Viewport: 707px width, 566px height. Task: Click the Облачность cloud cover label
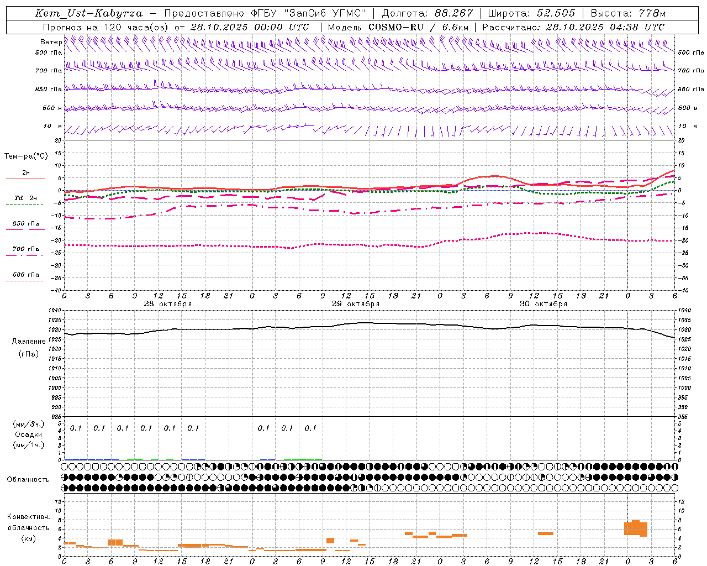click(28, 480)
